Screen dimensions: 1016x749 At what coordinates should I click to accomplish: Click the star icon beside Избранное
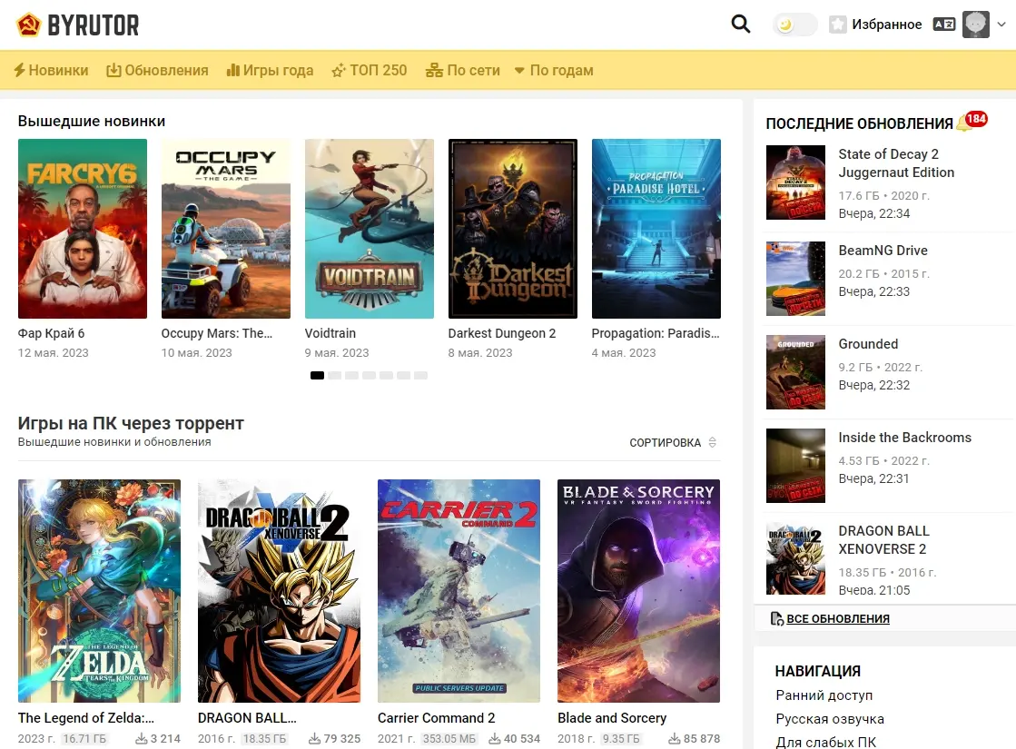click(x=838, y=25)
